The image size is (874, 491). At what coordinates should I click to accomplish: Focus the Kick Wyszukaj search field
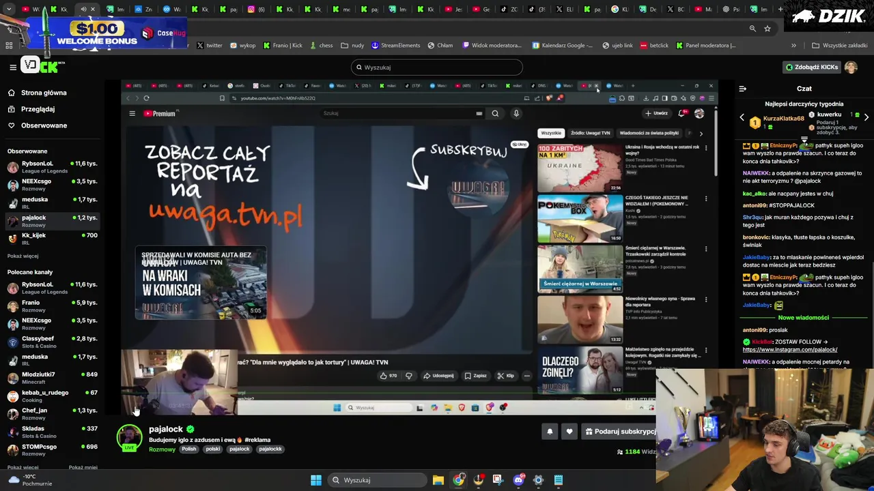pos(437,68)
